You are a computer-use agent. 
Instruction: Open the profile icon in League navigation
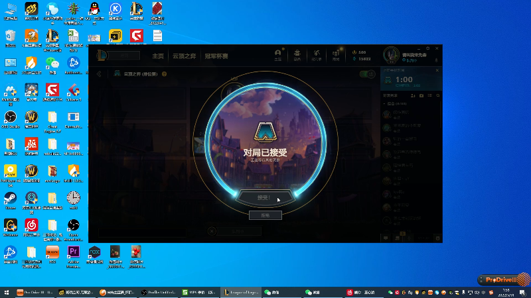(x=277, y=55)
